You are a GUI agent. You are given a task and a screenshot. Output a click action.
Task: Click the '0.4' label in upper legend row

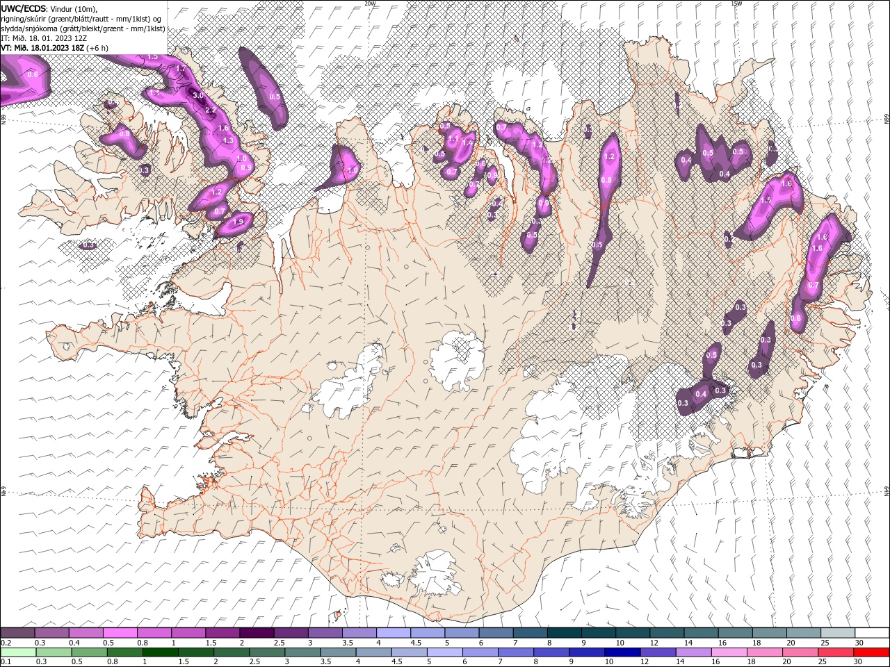coord(74,643)
